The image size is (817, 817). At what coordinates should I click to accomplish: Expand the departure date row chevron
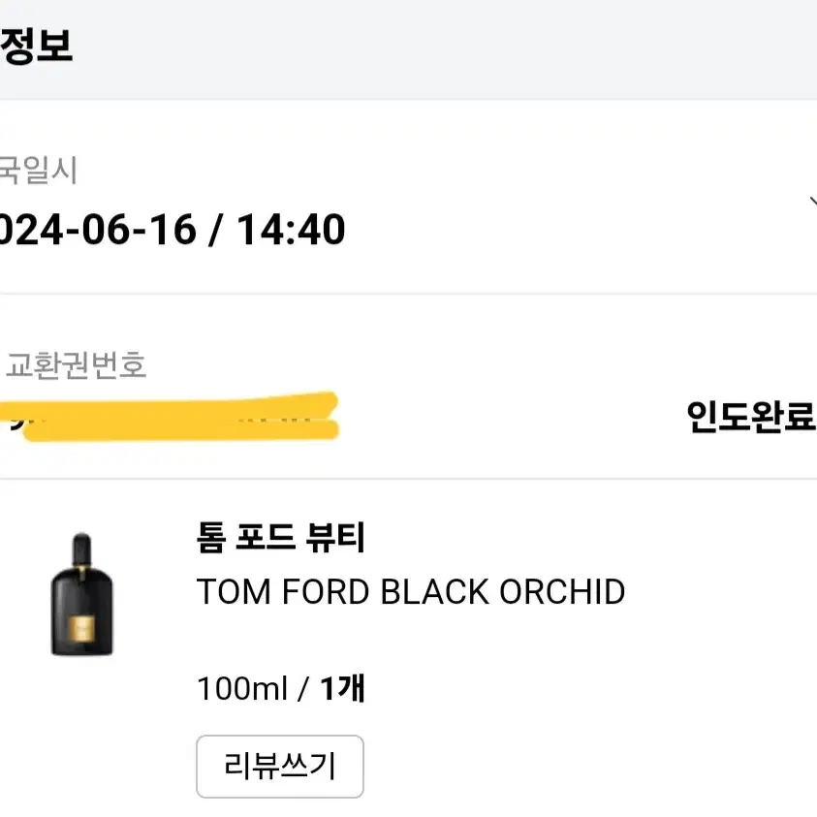tap(813, 203)
